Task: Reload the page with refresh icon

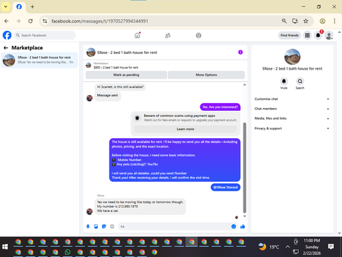Action: point(30,21)
